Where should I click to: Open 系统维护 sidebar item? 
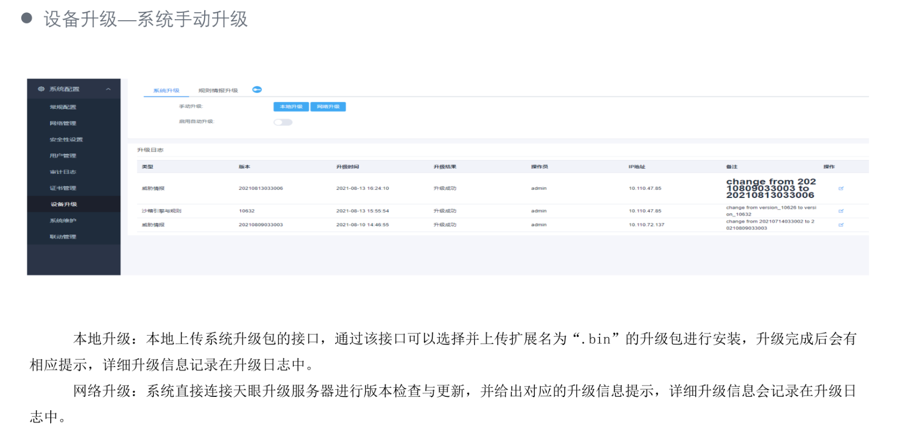63,221
